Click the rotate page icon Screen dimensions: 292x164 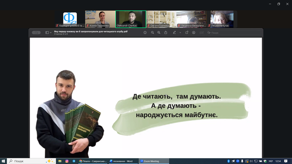[187, 33]
